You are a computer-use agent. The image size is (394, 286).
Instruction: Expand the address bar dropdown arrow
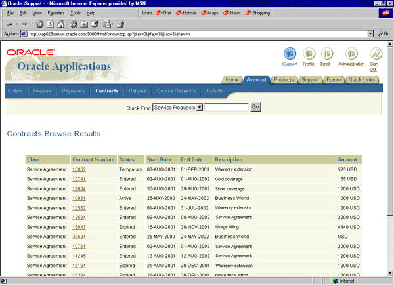coord(370,34)
